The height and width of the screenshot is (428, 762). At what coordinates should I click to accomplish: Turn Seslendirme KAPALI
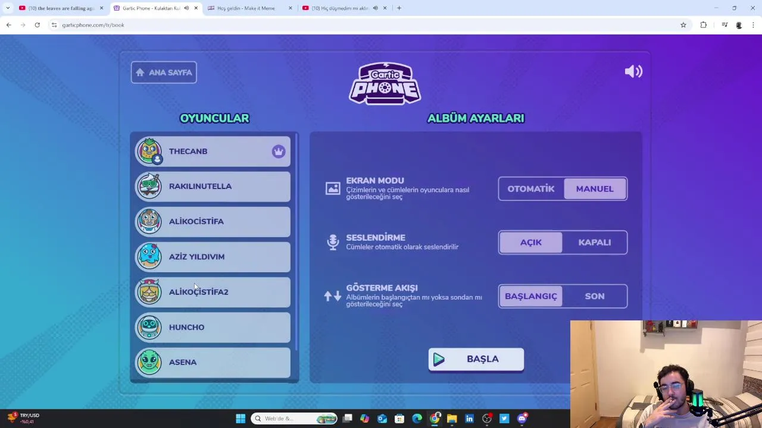tap(595, 242)
